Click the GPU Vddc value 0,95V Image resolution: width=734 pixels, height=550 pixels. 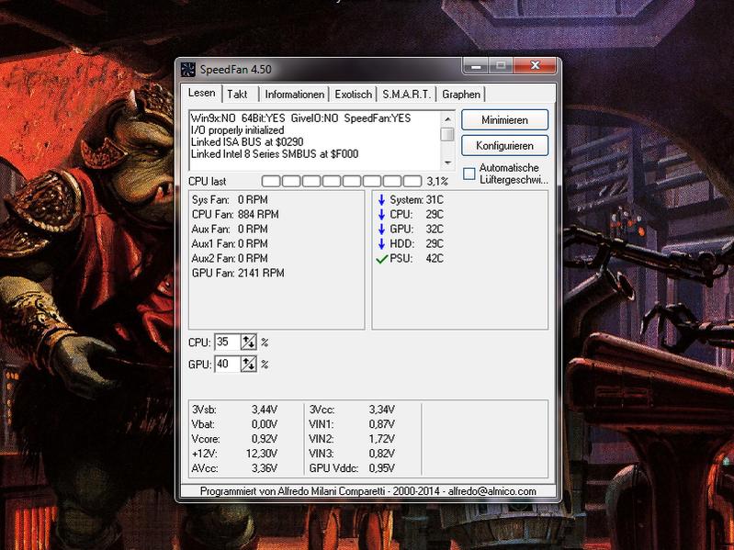click(x=382, y=467)
